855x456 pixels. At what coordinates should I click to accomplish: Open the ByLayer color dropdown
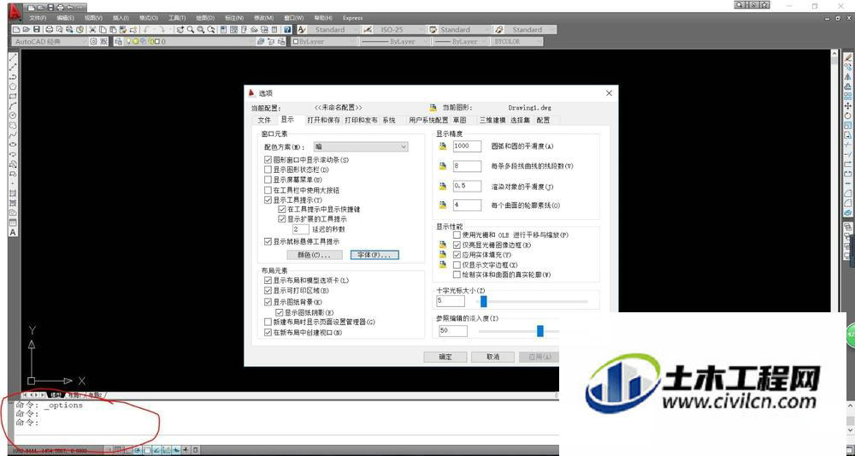[x=323, y=41]
